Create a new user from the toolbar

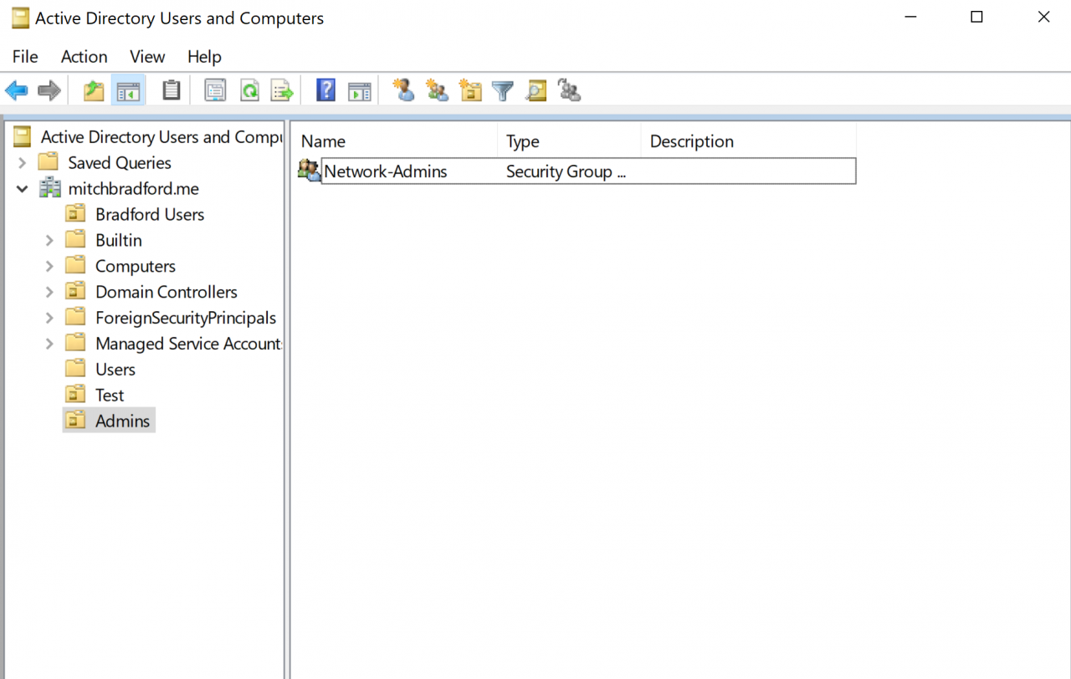404,89
